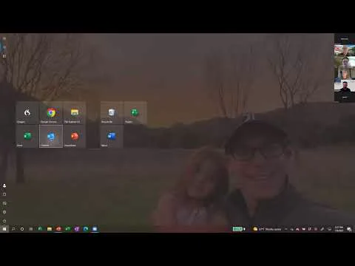Open the Dragon tile in Start menu

point(27,113)
